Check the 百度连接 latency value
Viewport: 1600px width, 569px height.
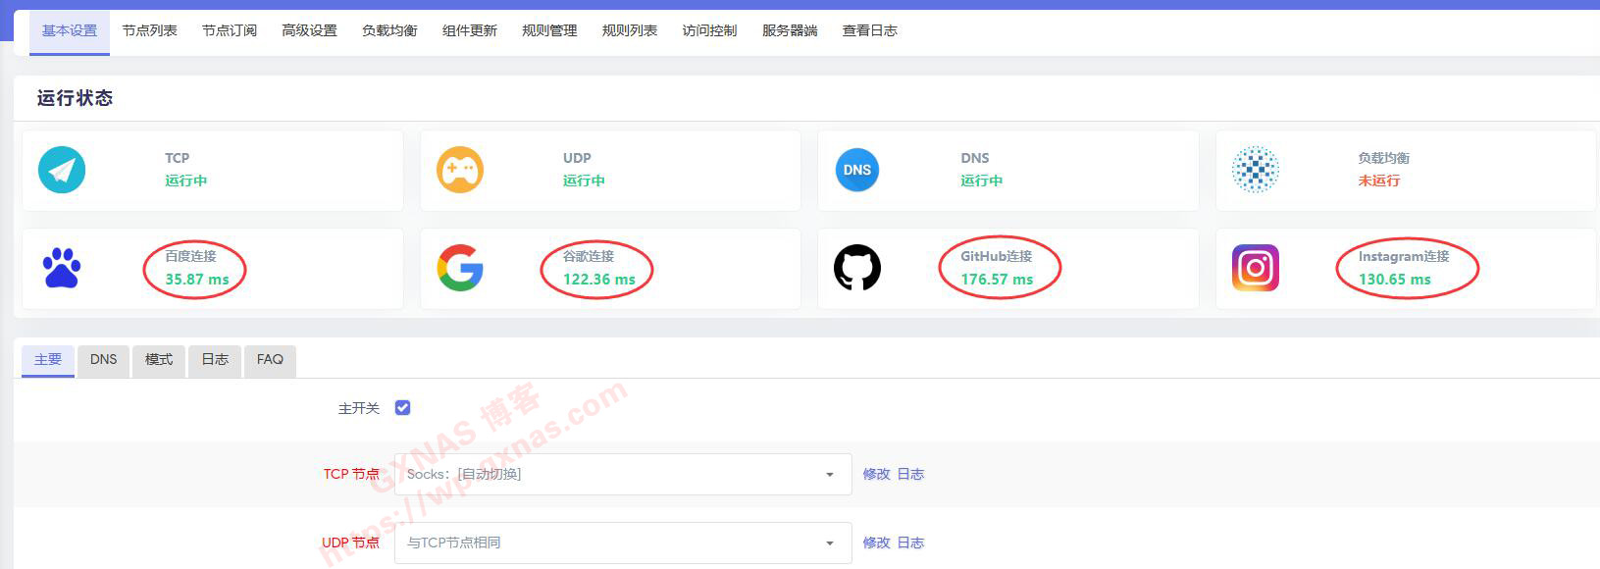click(x=196, y=280)
